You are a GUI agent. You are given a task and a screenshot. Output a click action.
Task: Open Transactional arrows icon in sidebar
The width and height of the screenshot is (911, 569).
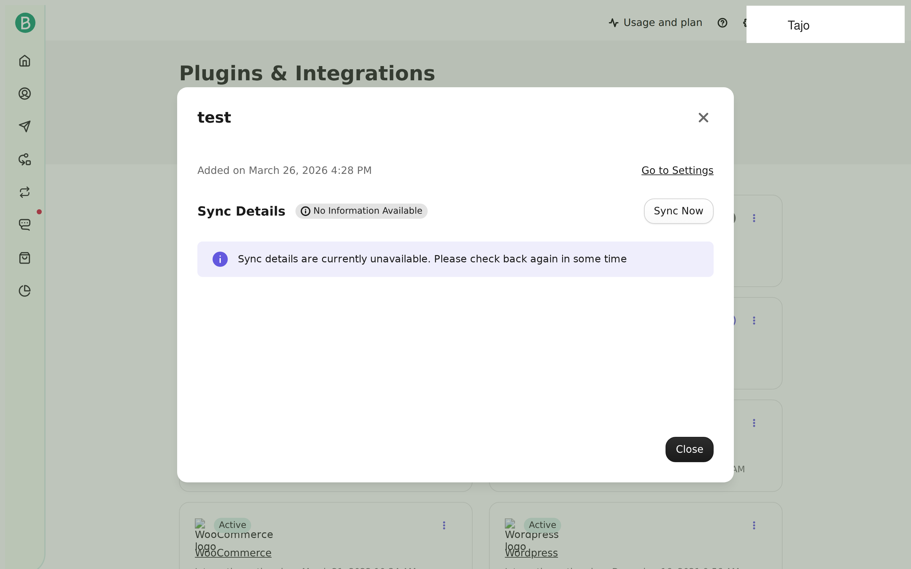[x=24, y=192]
